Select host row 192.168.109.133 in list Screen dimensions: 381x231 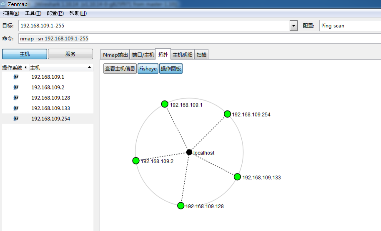[48, 108]
